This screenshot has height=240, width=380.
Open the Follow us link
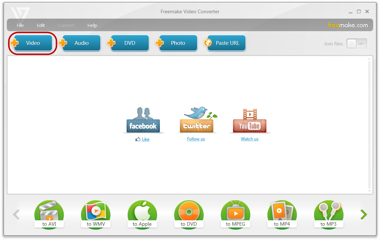(196, 139)
